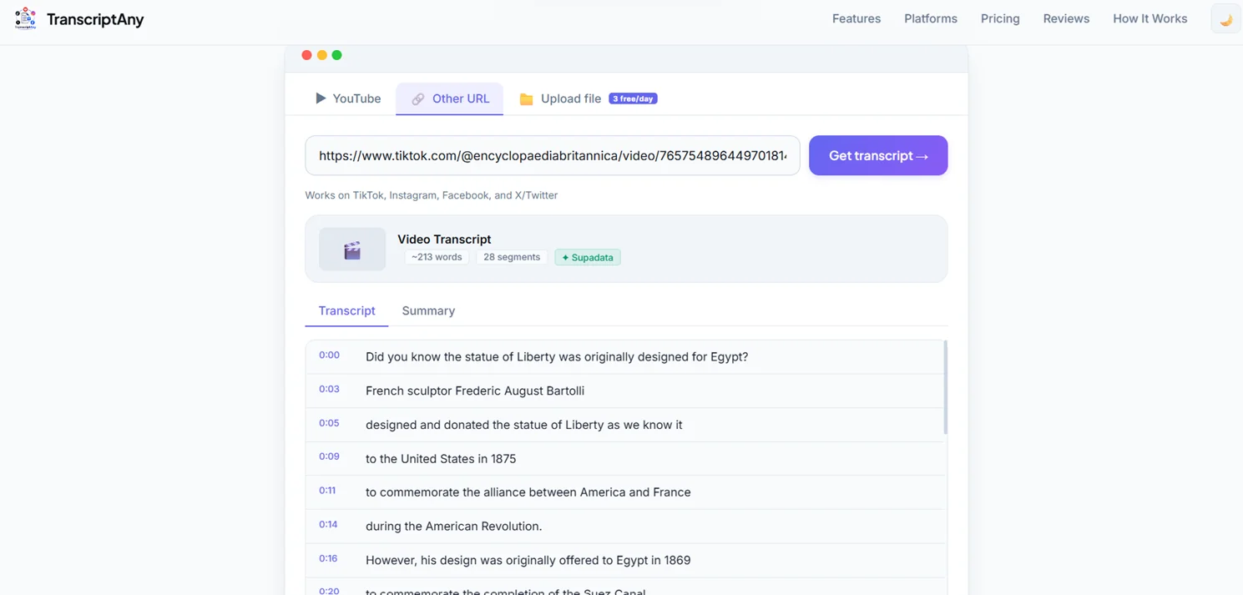Image resolution: width=1243 pixels, height=595 pixels.
Task: Toggle dark mode moon icon
Action: pyautogui.click(x=1225, y=19)
